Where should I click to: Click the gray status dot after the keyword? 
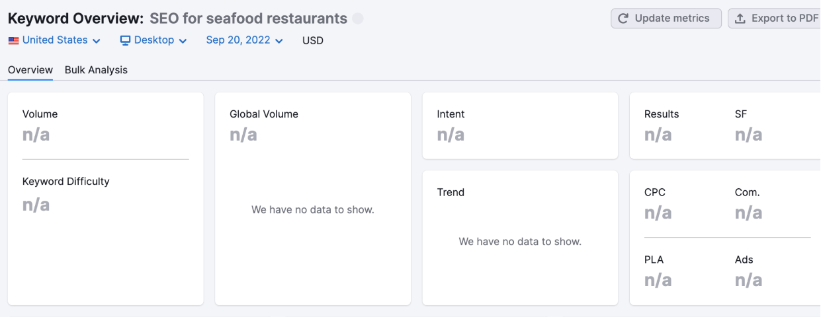coord(358,18)
